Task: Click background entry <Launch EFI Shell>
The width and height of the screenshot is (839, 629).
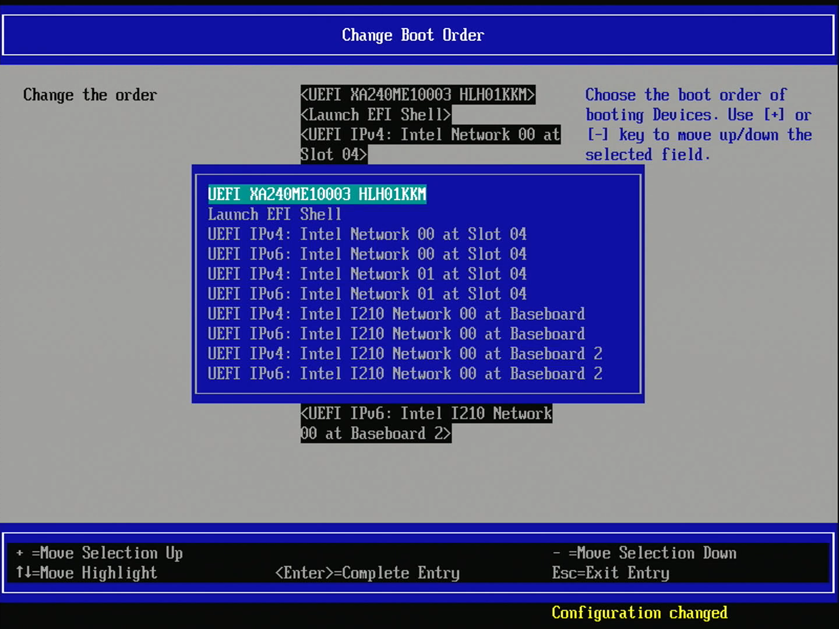Action: [376, 114]
